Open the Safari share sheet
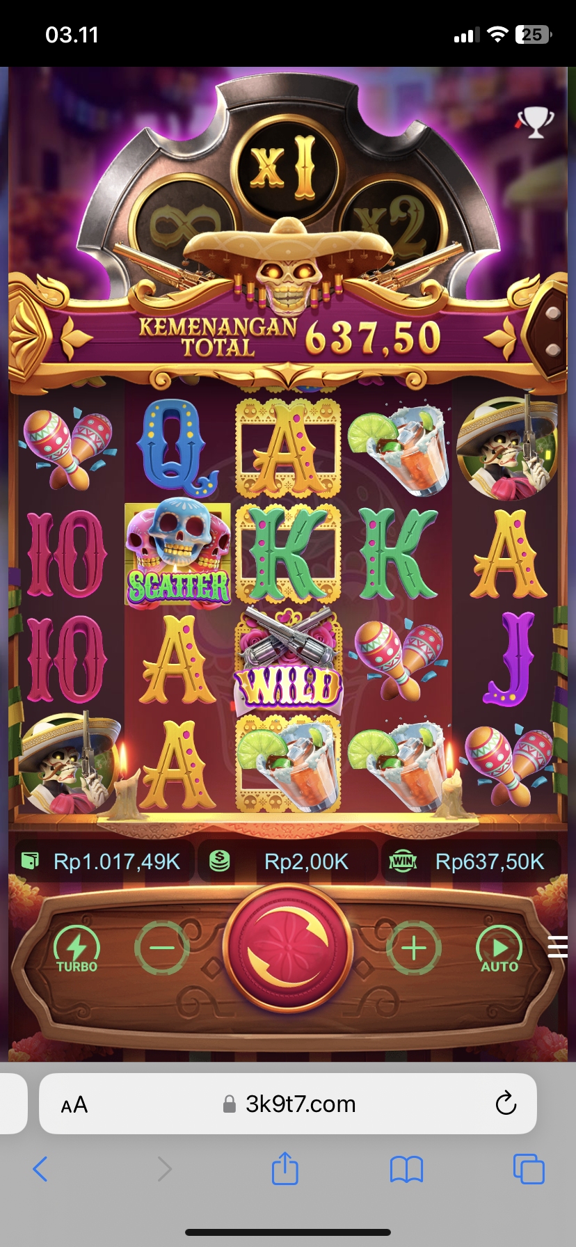 click(285, 1168)
